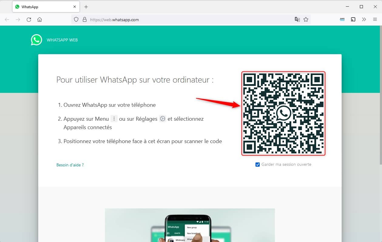Screen dimensions: 382x242
Task: Bookmark this page with the star icon
Action: coord(306,19)
